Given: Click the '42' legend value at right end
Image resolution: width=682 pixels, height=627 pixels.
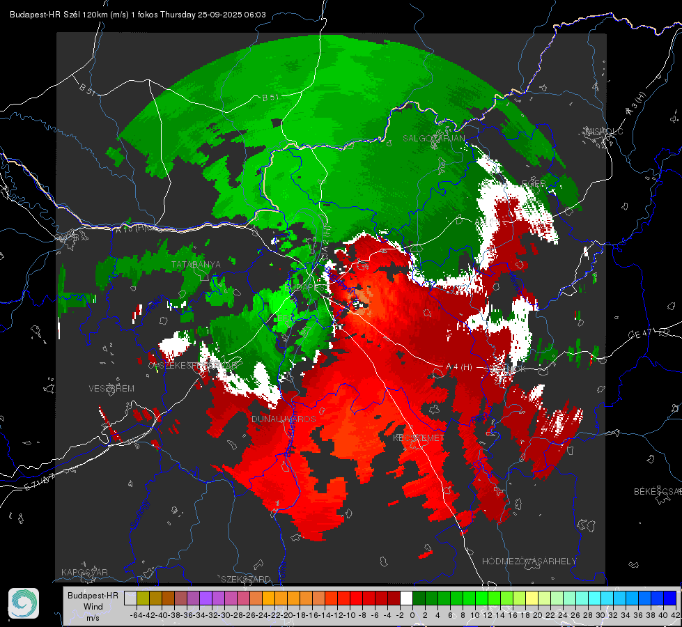Looking at the screenshot, I should tap(675, 615).
